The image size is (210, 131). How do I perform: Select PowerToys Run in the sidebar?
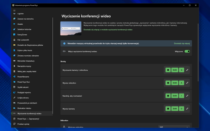(x=32, y=82)
